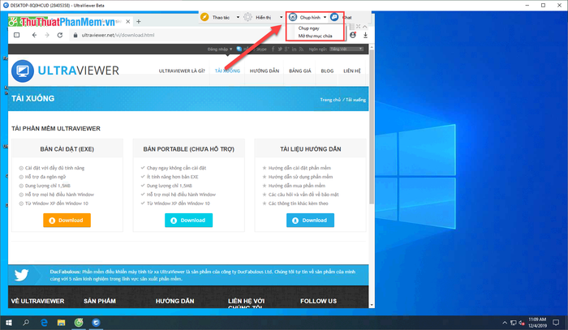Click the UltraViewer taskbar icon
The width and height of the screenshot is (568, 330).
pos(96,323)
